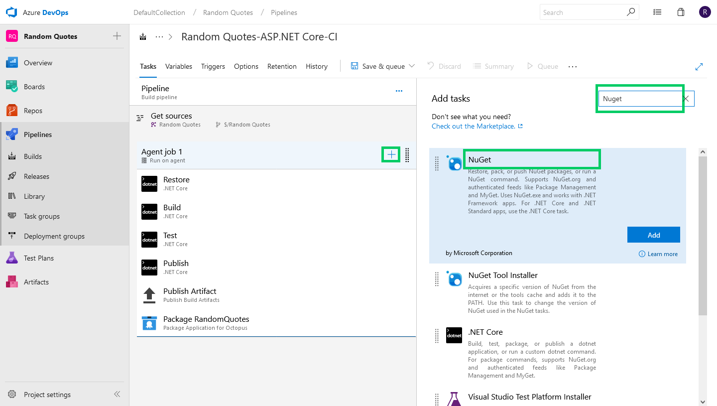Open Check out the Marketplace link
This screenshot has height=406, width=717.
click(x=477, y=126)
